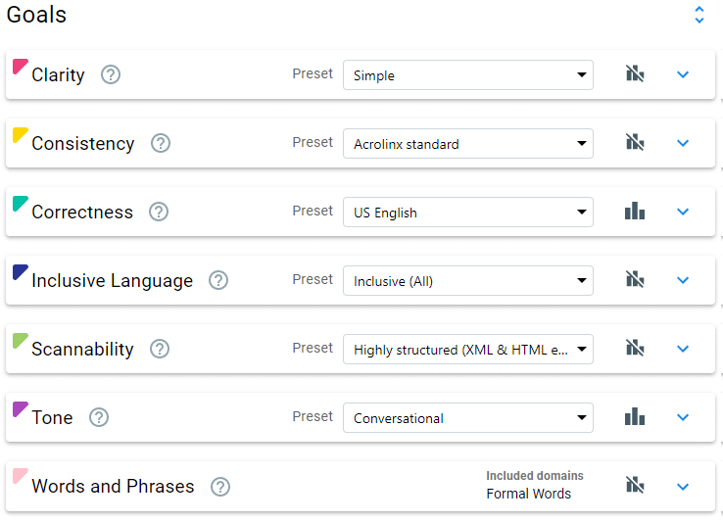The image size is (723, 522).
Task: Open help icon next to Tone
Action: [x=99, y=417]
